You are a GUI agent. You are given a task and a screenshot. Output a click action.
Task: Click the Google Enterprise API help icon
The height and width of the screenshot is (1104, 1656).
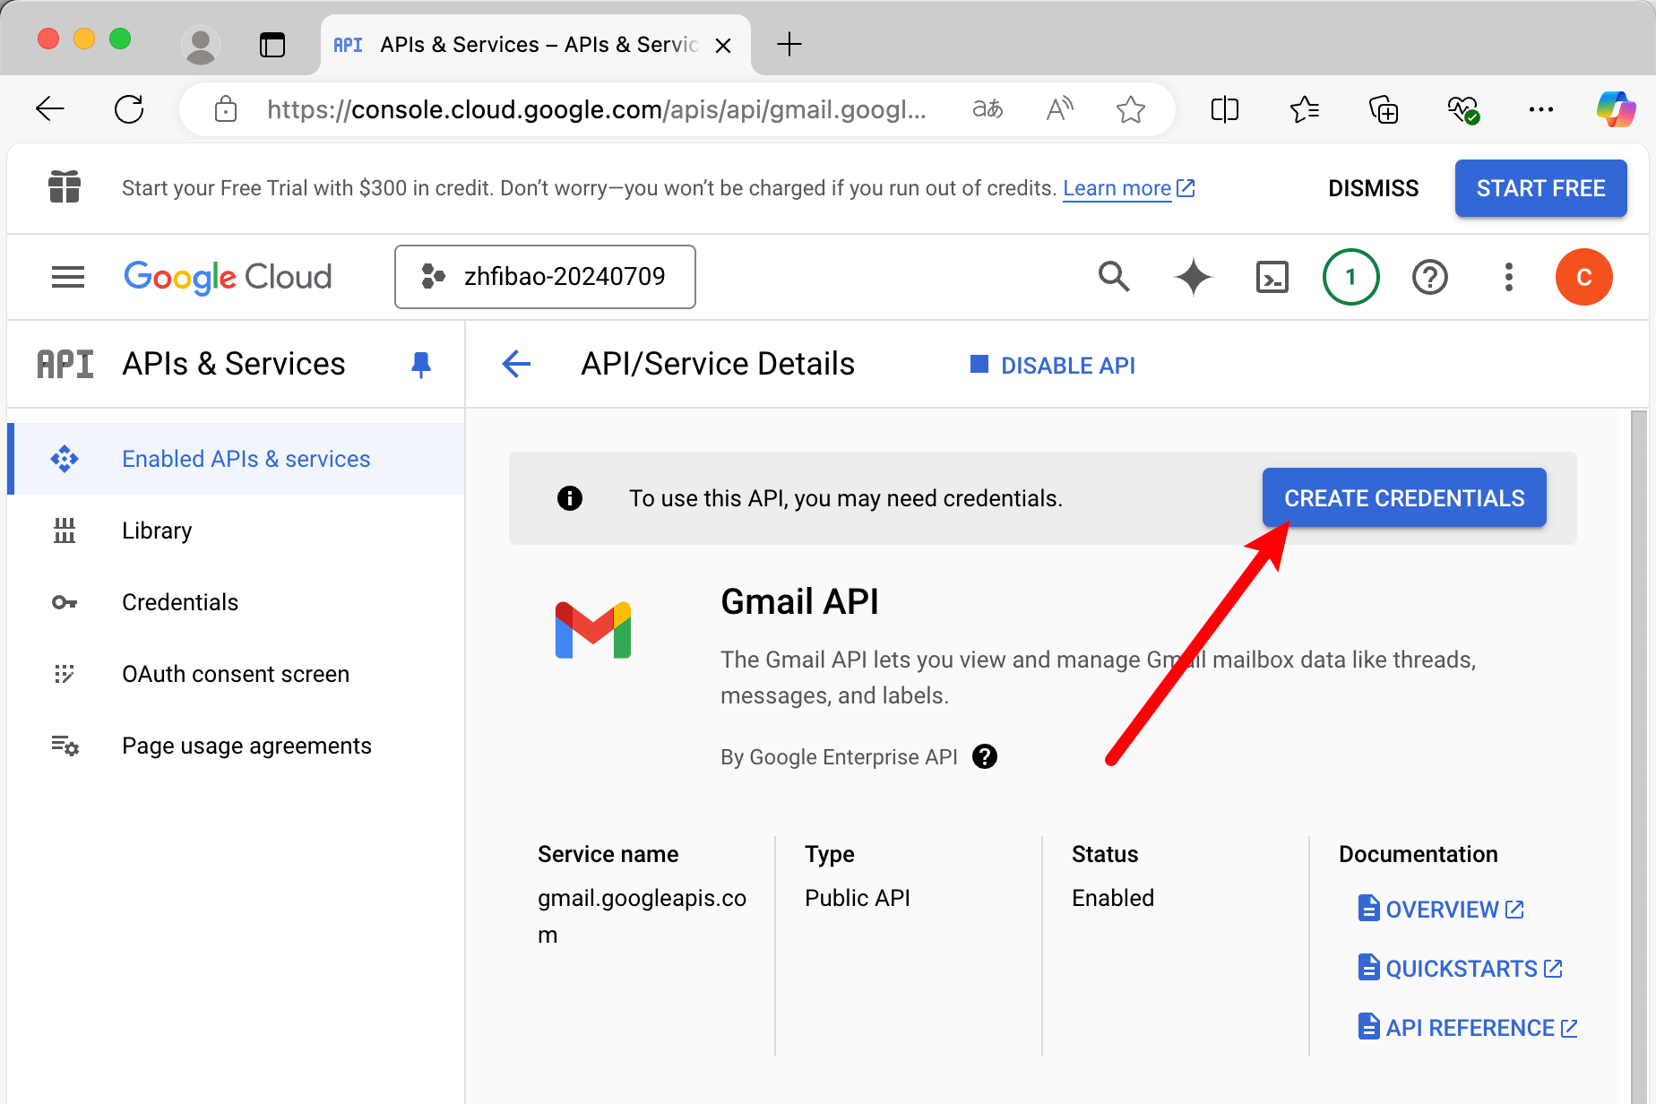click(985, 757)
